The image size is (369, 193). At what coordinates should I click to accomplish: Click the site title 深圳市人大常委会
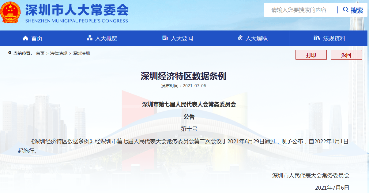pyautogui.click(x=77, y=10)
